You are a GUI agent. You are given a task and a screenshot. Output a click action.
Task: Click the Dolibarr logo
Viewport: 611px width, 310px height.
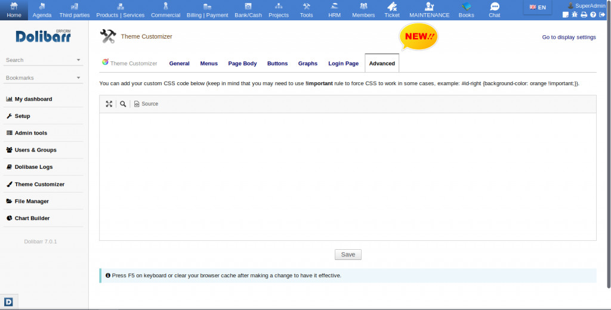(43, 36)
